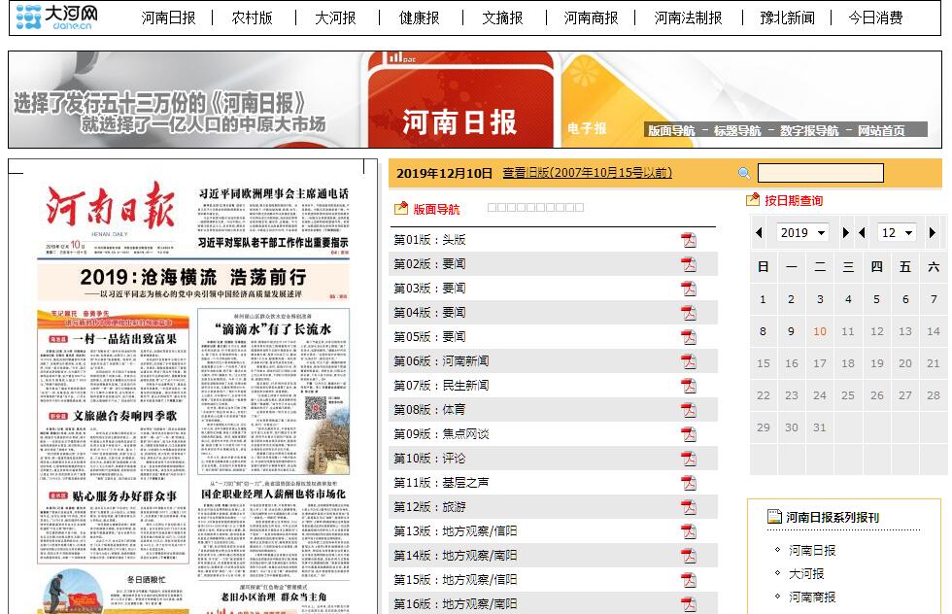Click the search magnifier icon

(x=744, y=174)
